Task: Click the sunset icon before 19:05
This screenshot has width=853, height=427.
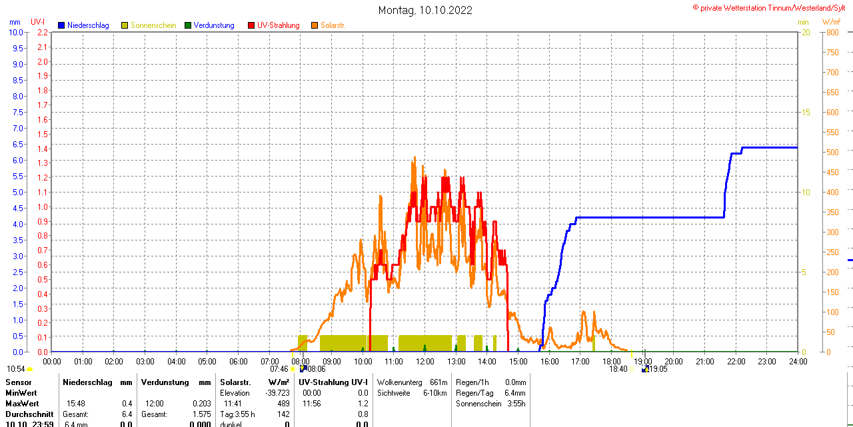Action: [x=644, y=368]
